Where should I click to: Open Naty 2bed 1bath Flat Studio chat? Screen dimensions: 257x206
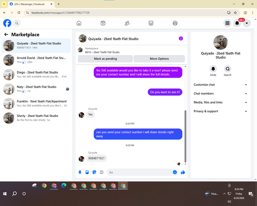coord(36,89)
